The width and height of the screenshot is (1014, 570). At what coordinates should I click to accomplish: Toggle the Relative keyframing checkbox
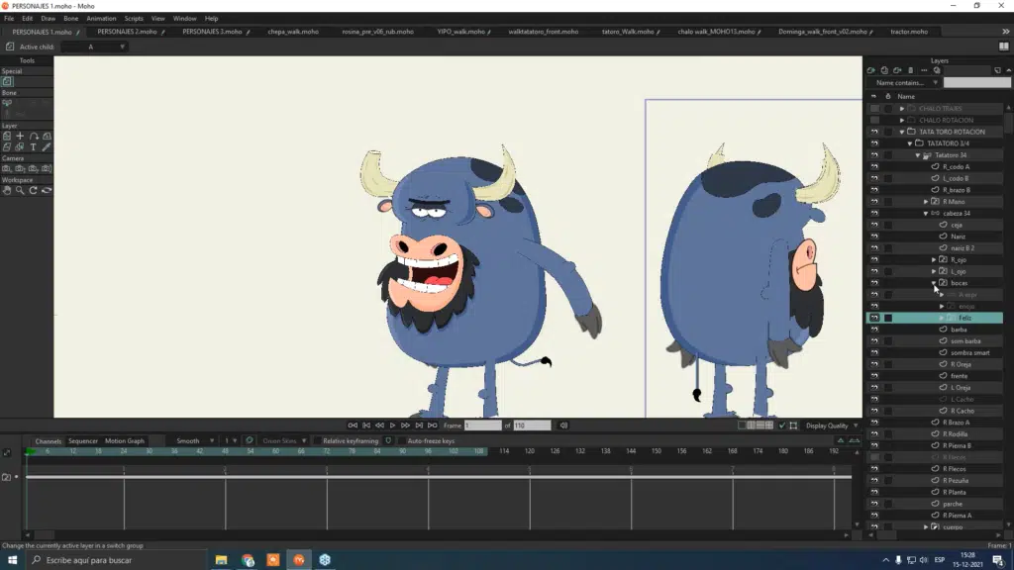coord(318,440)
